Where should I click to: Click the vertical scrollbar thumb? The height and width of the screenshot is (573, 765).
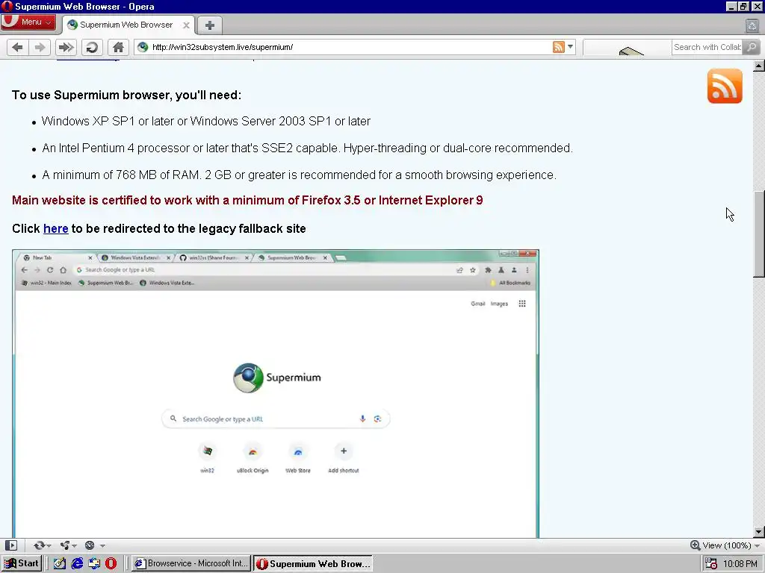[x=759, y=234]
